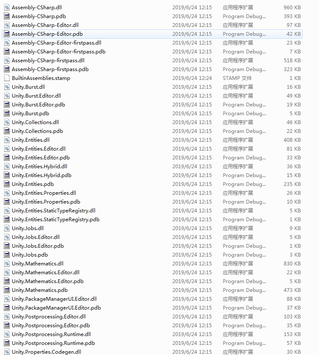Select file name Unity.Entities.Properties.pdb

coord(46,202)
